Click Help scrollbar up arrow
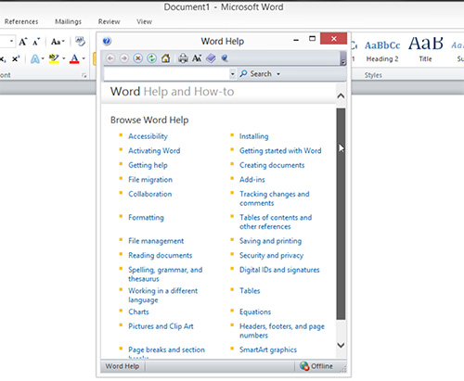Screen dimensions: 464x381 [341, 96]
